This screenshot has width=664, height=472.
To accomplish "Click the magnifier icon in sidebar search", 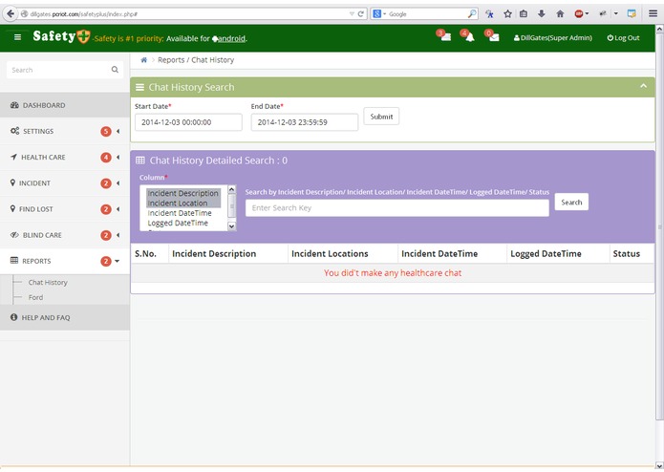I will click(115, 70).
